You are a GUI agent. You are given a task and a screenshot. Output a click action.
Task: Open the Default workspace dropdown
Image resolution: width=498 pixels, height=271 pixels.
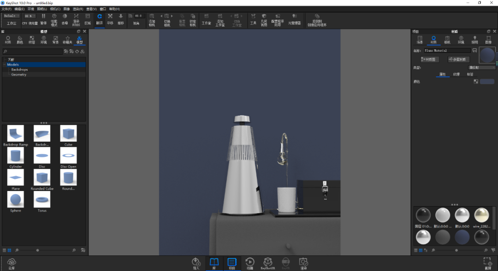coord(12,16)
